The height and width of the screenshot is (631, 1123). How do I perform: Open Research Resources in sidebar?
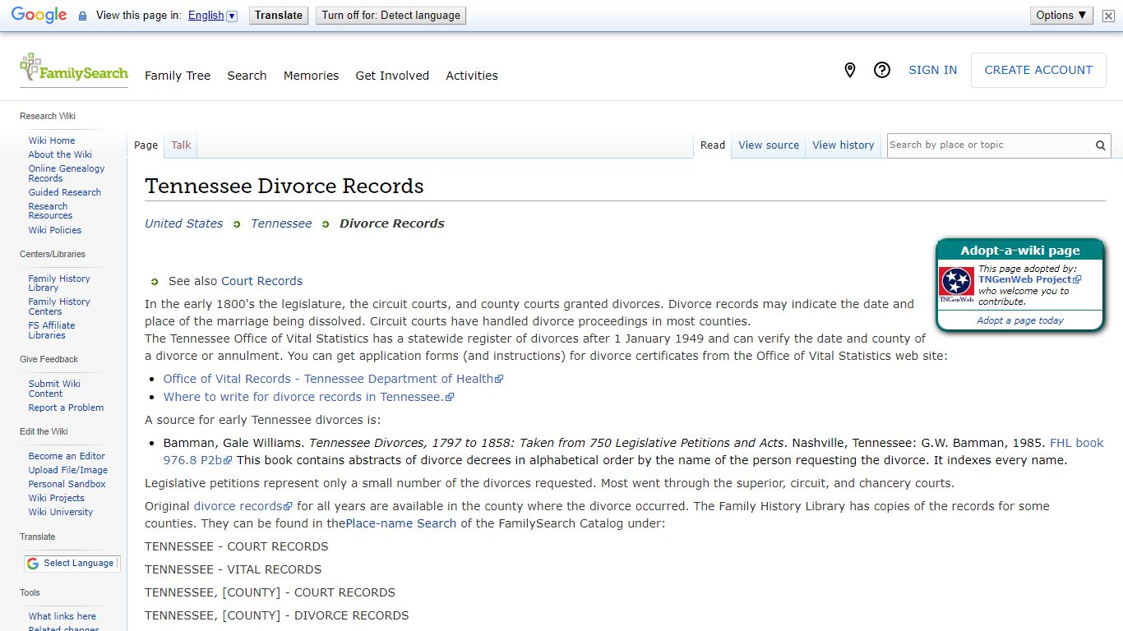pos(50,211)
